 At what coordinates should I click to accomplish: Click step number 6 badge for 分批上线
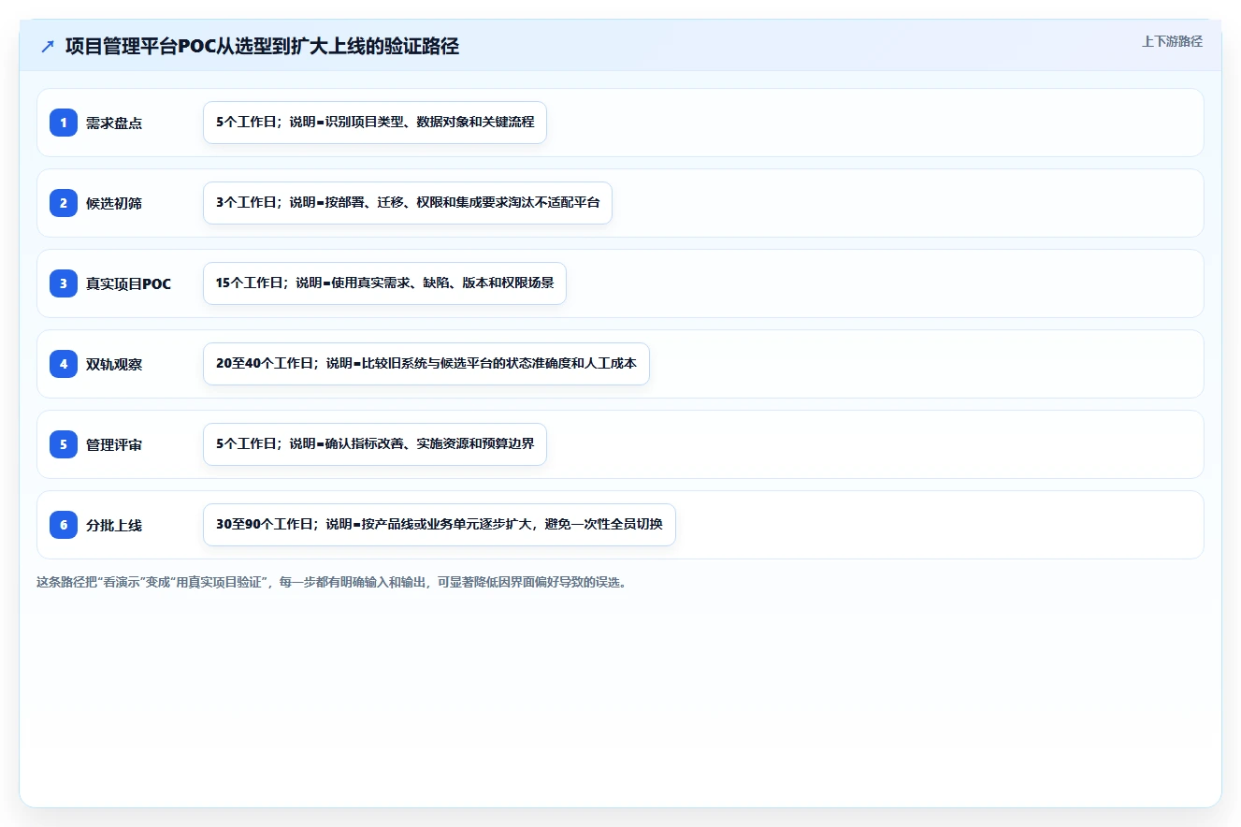point(64,525)
